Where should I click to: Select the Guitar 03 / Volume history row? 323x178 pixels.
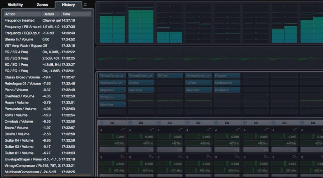[x=48, y=147]
